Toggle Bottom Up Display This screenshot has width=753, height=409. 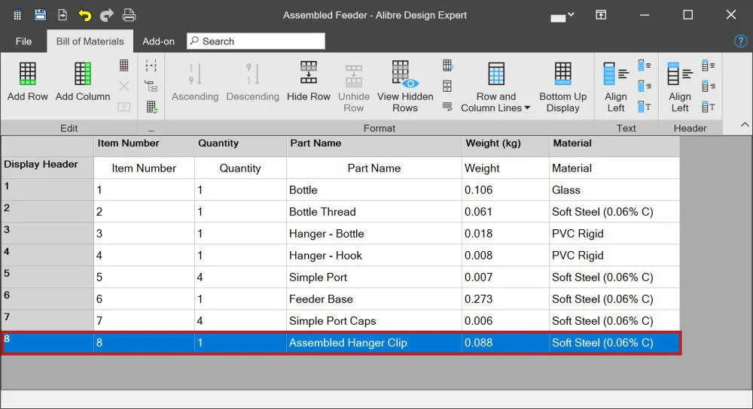click(562, 87)
